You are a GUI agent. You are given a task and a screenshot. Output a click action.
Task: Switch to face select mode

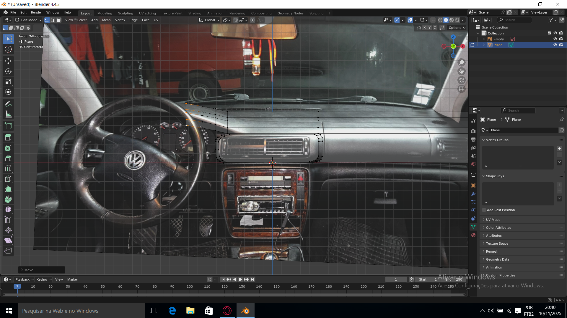click(59, 20)
